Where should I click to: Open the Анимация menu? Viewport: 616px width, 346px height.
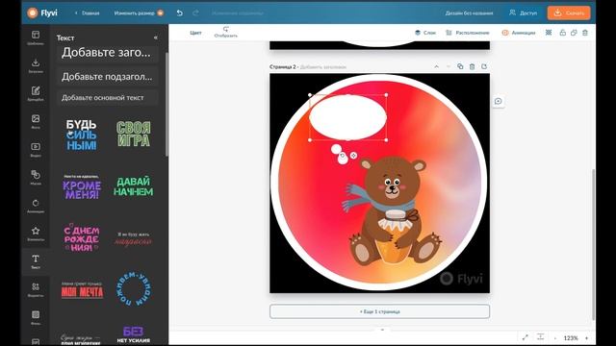point(519,33)
